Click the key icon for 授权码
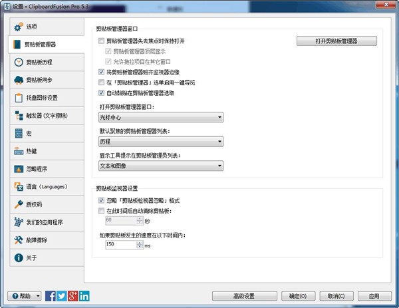 pos(19,204)
